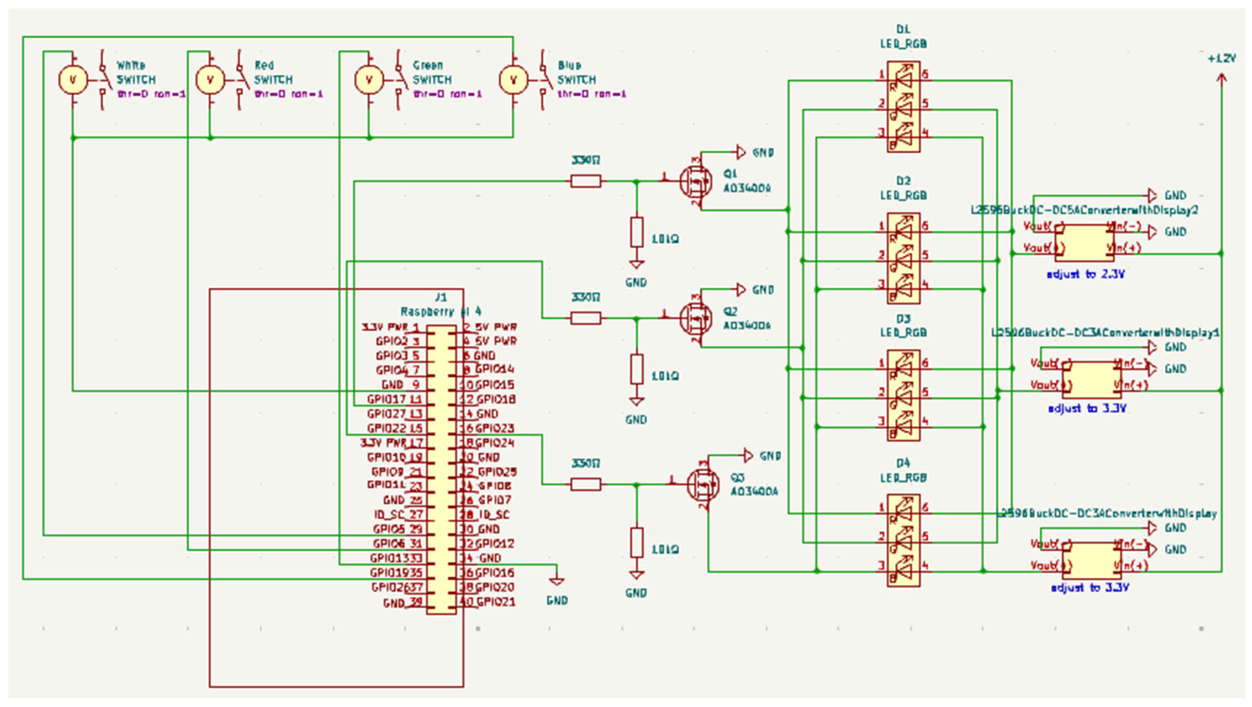Screen dimensions: 1252x707
Task: Select the 330Ω resistor feeding Q1 gate
Action: click(586, 181)
